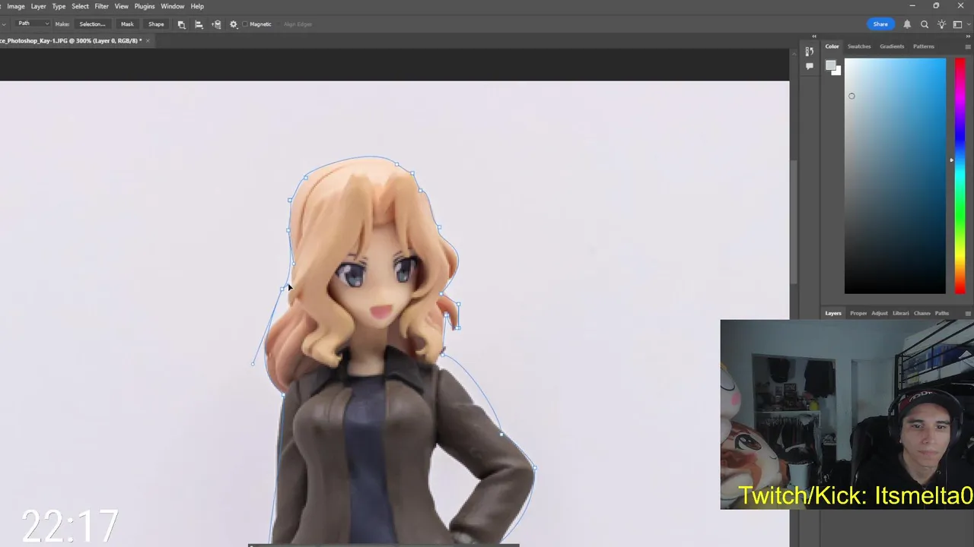Open the Comments panel icon

(809, 66)
